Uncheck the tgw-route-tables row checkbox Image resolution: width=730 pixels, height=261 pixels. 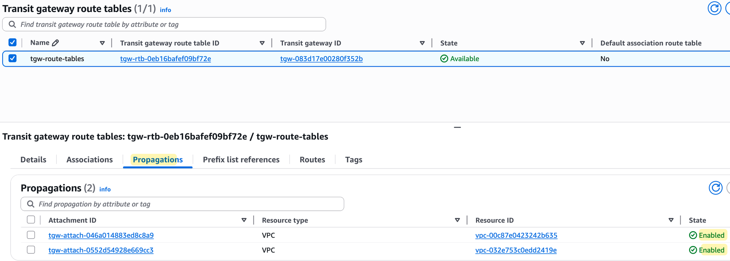point(12,58)
